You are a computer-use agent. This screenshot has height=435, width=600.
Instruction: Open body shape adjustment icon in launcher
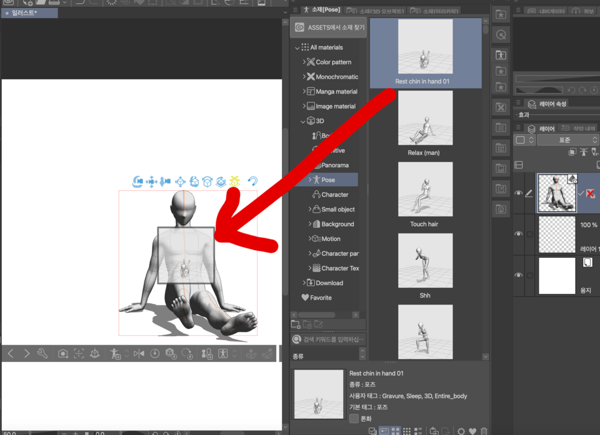(222, 354)
